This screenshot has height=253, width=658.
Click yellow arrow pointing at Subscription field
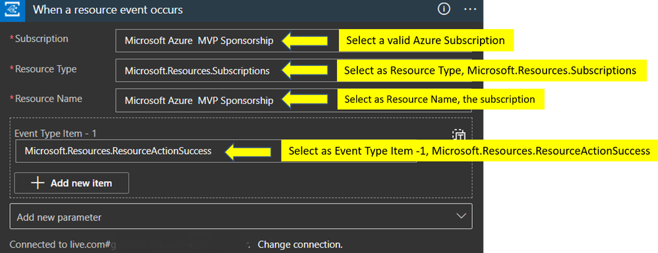pos(305,41)
